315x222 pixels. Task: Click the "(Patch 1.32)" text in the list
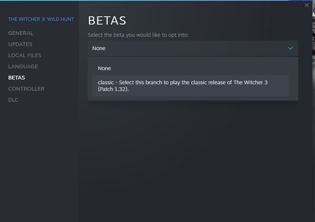pyautogui.click(x=113, y=89)
